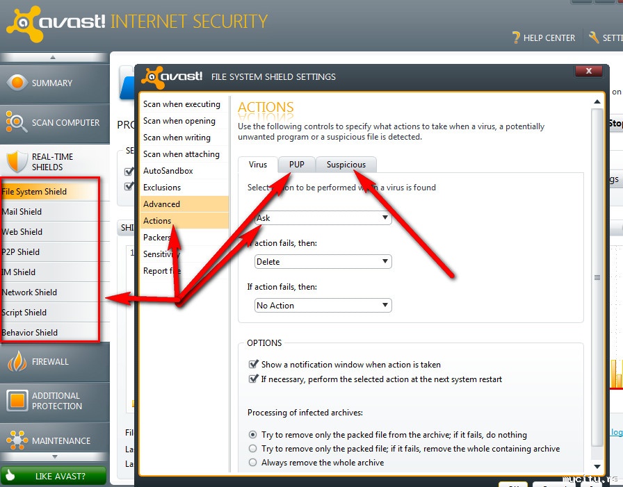Open the Ask action dropdown
This screenshot has width=623, height=487.
[x=323, y=218]
